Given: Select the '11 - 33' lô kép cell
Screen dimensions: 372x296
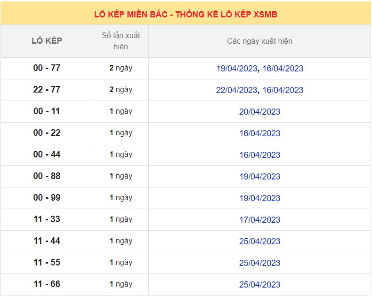Looking at the screenshot, I should 47,219.
